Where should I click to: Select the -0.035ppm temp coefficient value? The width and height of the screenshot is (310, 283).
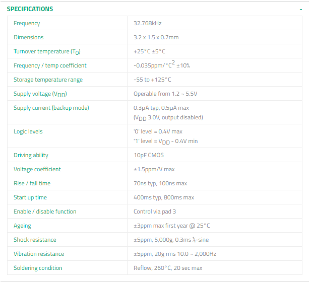click(161, 65)
